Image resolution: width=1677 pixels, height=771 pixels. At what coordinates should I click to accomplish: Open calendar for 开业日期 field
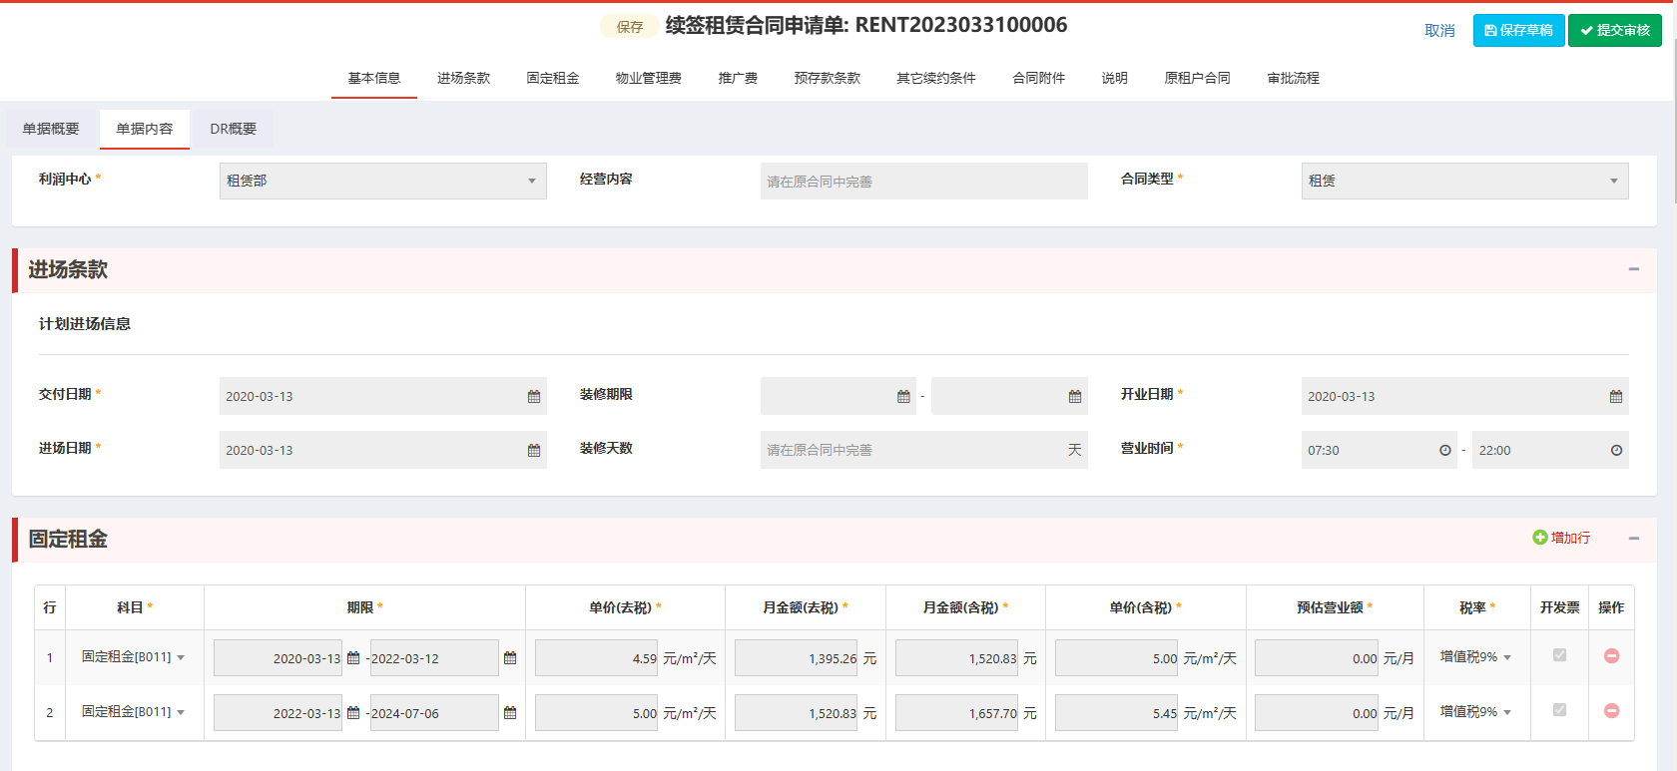click(1616, 397)
